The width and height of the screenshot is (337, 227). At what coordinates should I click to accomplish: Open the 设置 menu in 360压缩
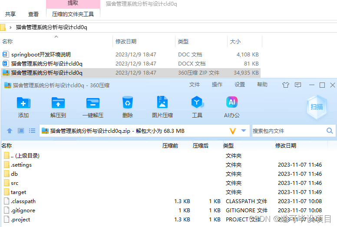[240, 85]
